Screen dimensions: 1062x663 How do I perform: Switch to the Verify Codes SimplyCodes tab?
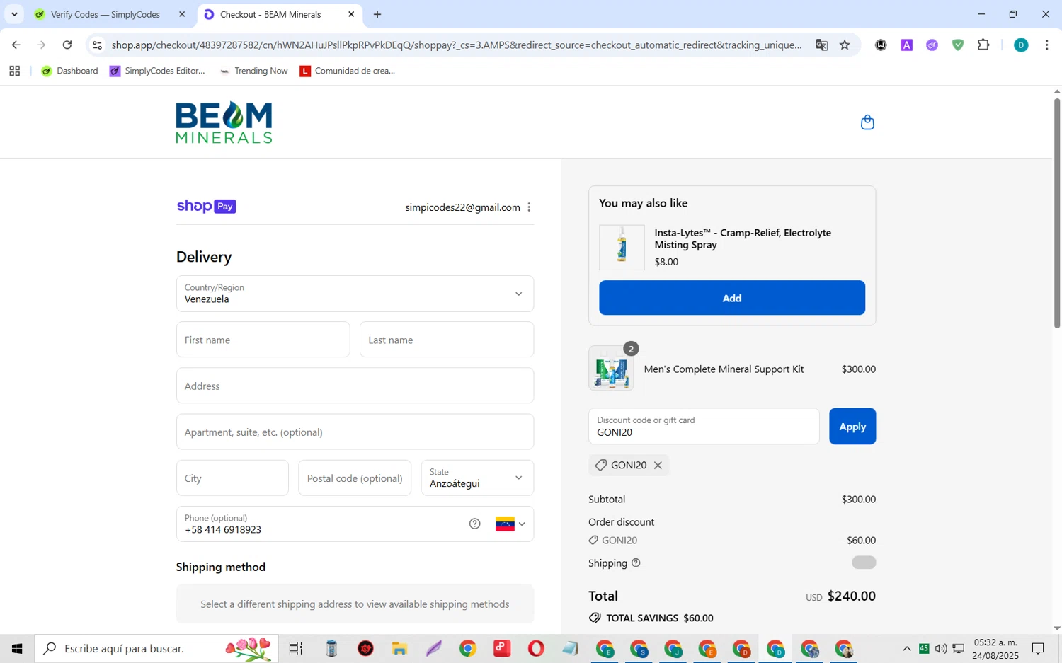106,14
